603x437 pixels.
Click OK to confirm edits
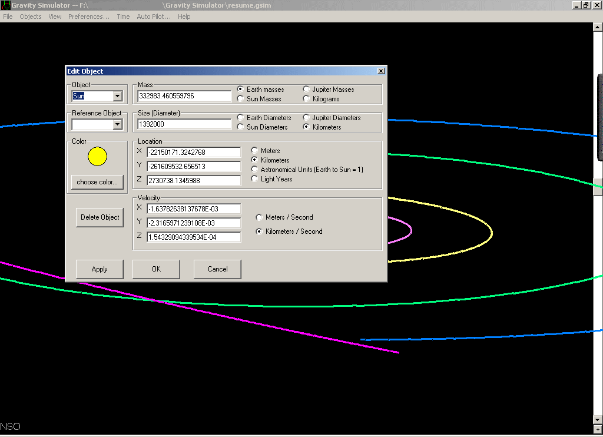tap(156, 269)
